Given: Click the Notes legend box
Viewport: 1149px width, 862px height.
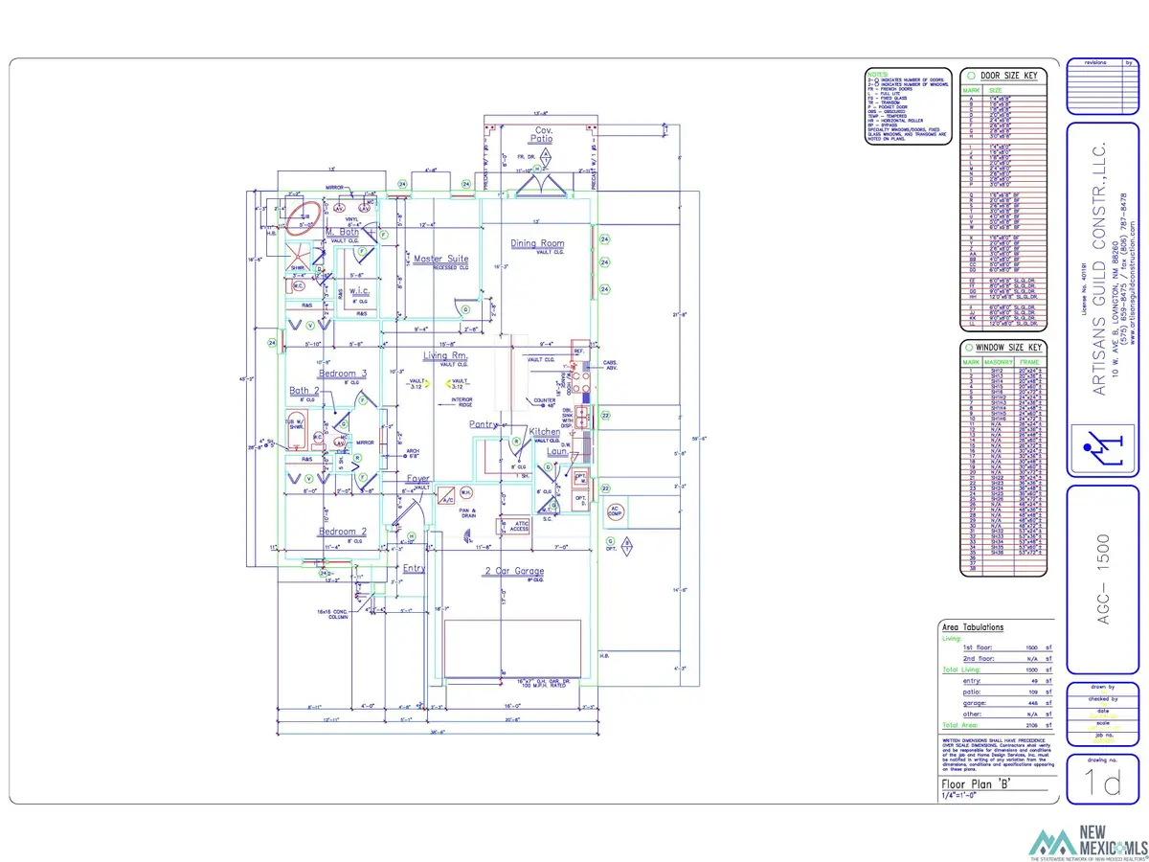Looking at the screenshot, I should tap(905, 107).
